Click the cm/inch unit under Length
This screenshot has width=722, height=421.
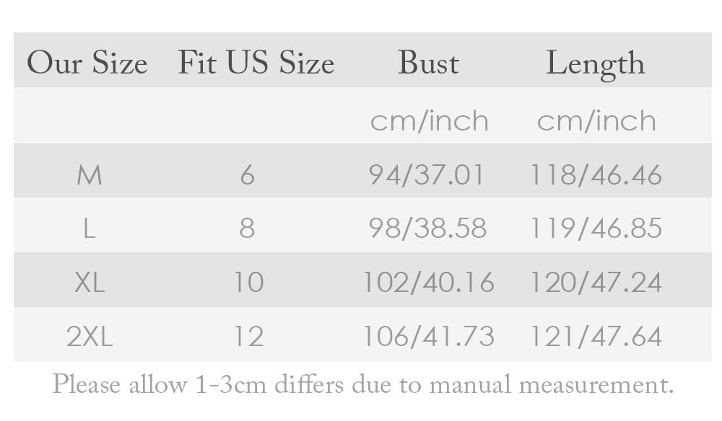click(x=596, y=120)
